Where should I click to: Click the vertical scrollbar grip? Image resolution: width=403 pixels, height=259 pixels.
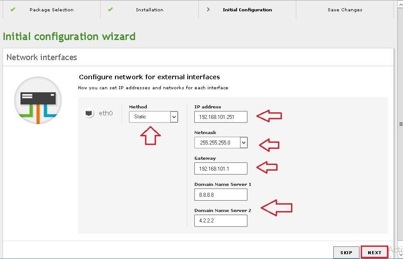tap(401, 124)
